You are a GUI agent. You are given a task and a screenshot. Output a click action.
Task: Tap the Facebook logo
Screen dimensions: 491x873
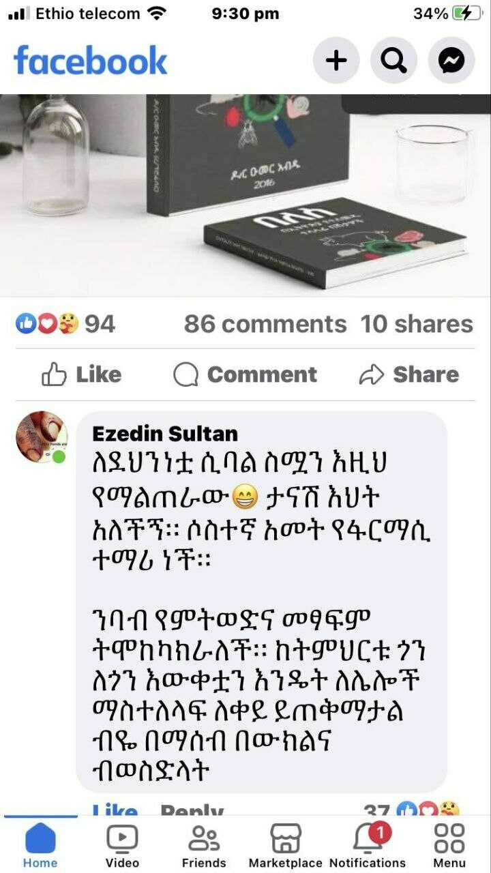click(90, 61)
